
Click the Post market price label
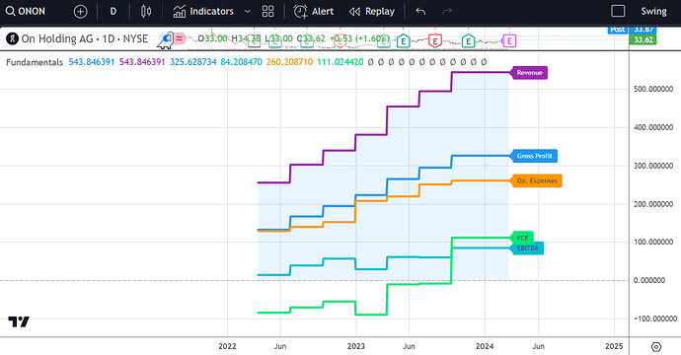[618, 30]
